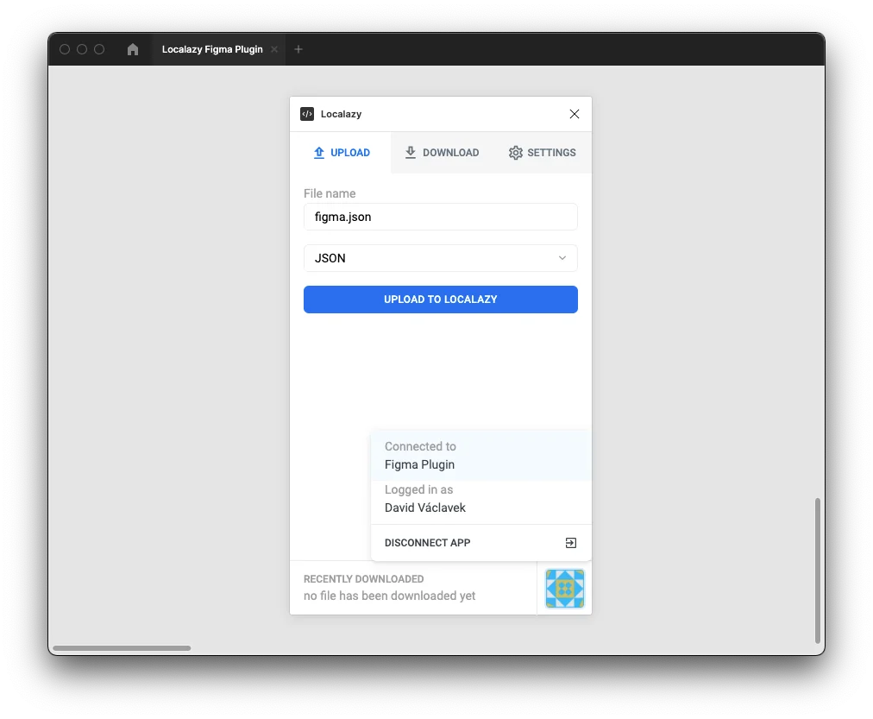The width and height of the screenshot is (873, 719).
Task: Click the horizontal scrollbar at the bottom
Action: (x=122, y=648)
